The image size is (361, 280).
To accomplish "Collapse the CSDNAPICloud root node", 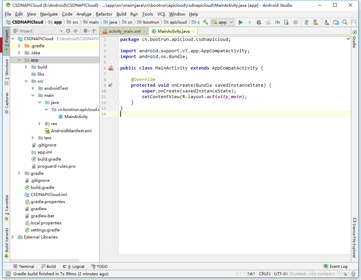I will (x=13, y=39).
